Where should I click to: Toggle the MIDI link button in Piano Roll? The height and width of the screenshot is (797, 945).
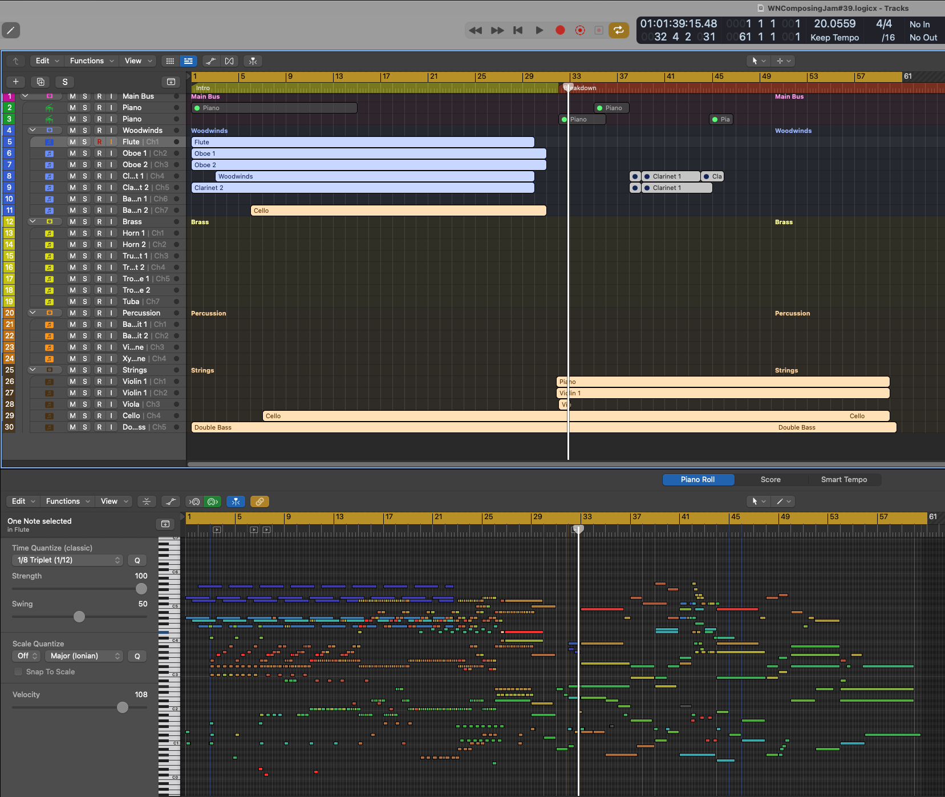point(259,501)
